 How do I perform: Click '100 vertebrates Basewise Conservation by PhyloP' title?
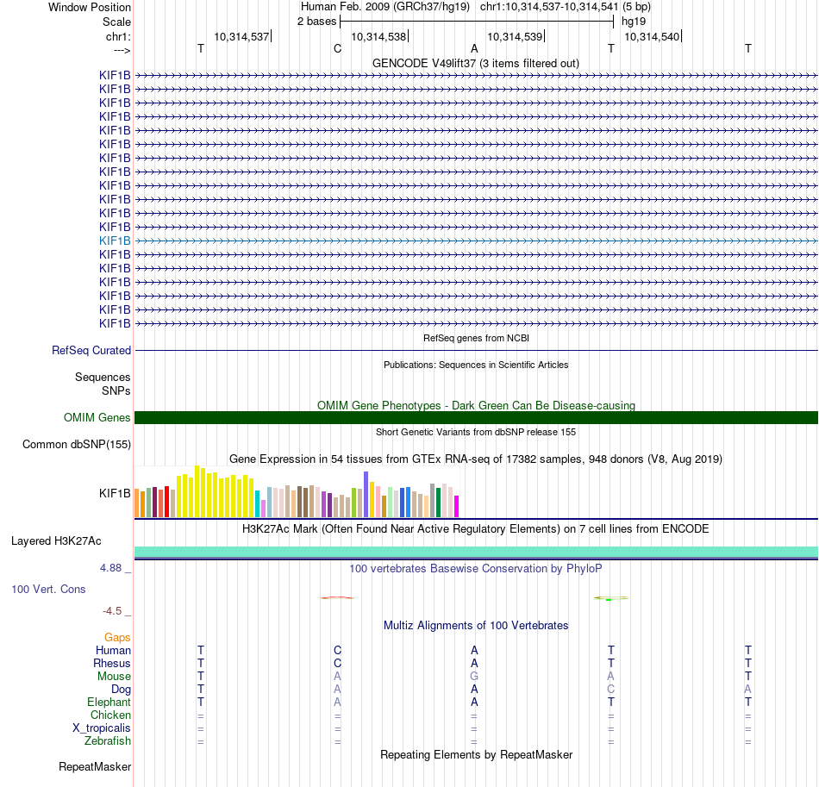tap(476, 569)
